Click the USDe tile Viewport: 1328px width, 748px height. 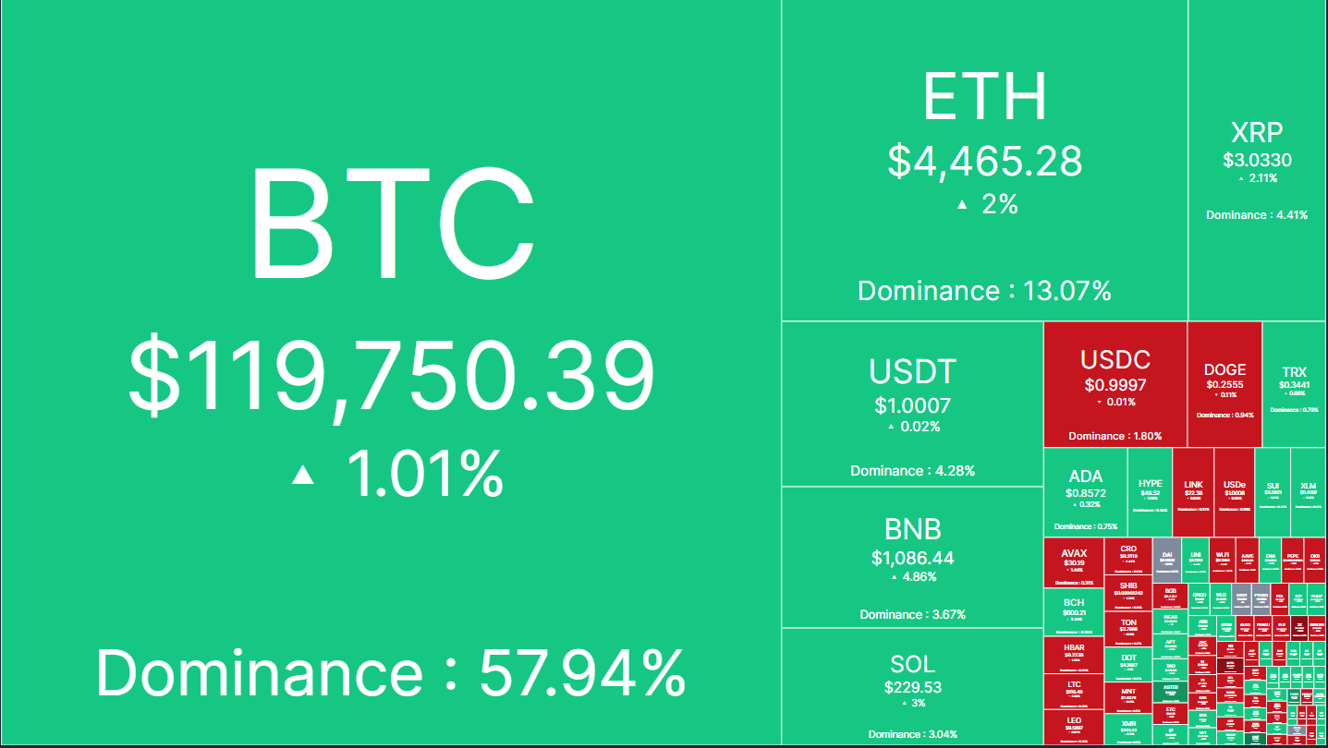pos(1234,492)
